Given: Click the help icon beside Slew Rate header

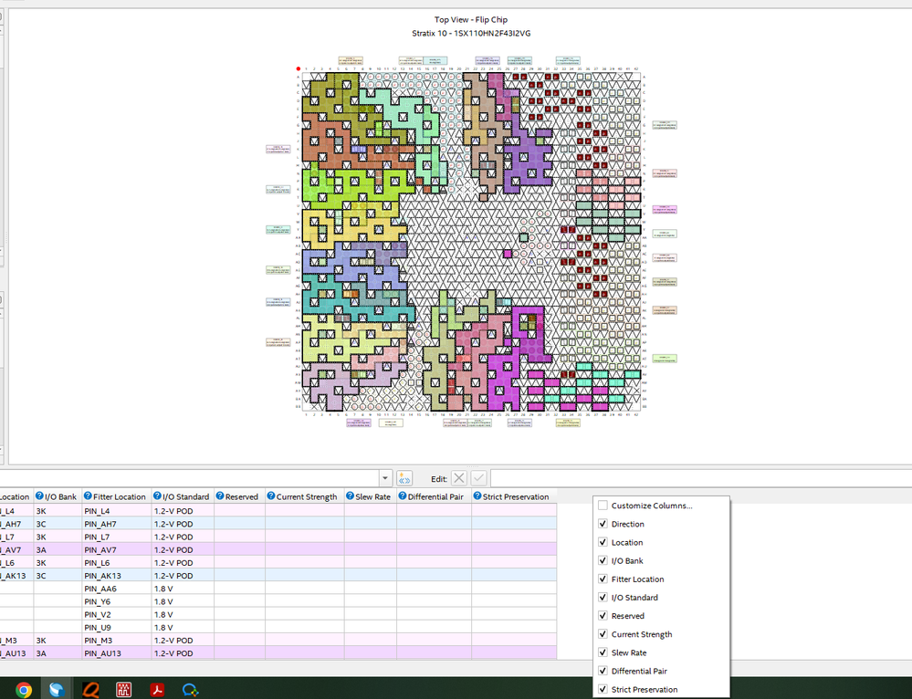Looking at the screenshot, I should point(350,496).
